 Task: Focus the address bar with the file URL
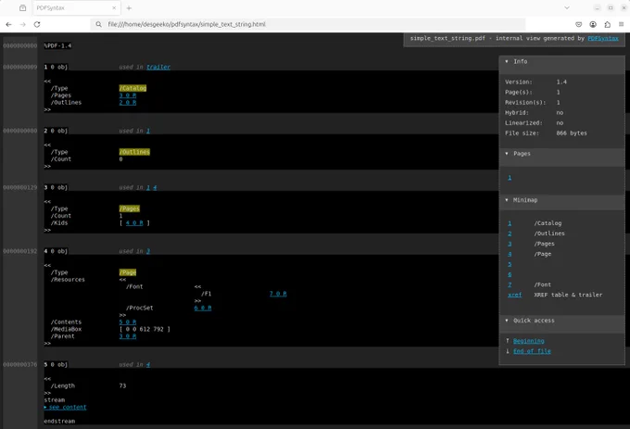(x=308, y=24)
